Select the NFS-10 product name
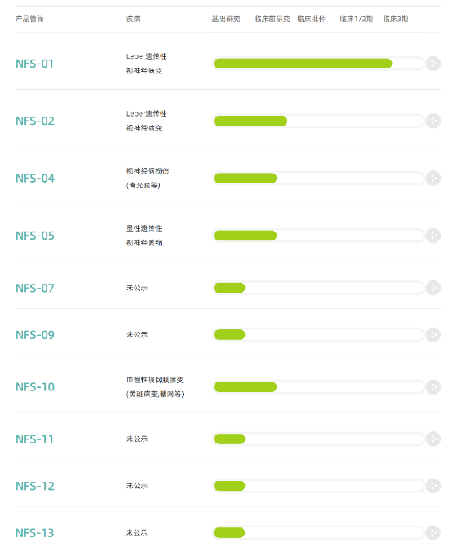The height and width of the screenshot is (547, 466). click(35, 387)
